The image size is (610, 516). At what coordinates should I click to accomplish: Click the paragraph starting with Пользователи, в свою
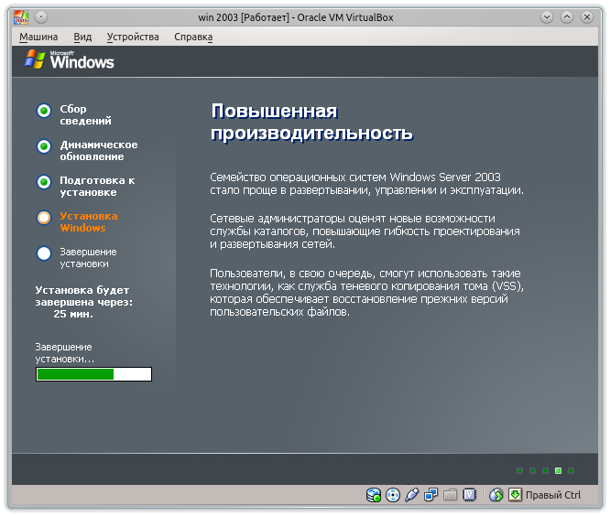367,293
